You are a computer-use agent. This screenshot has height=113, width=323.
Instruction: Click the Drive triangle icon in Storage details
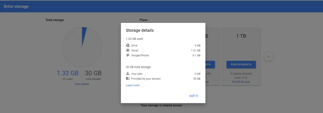128,45
